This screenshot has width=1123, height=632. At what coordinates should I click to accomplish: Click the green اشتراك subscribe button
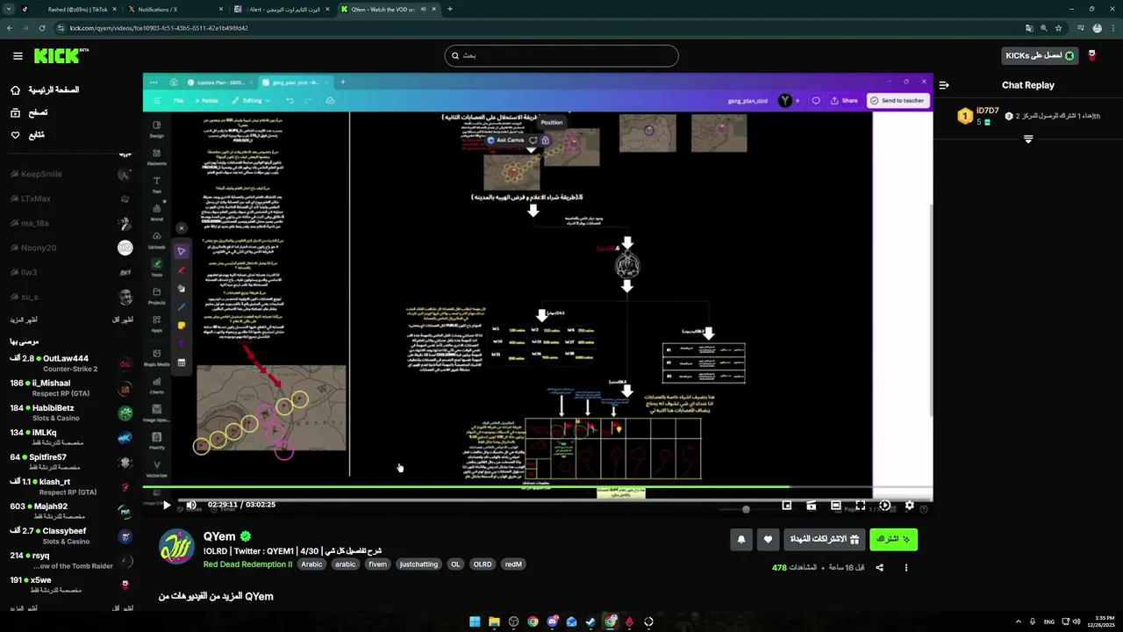click(x=893, y=539)
